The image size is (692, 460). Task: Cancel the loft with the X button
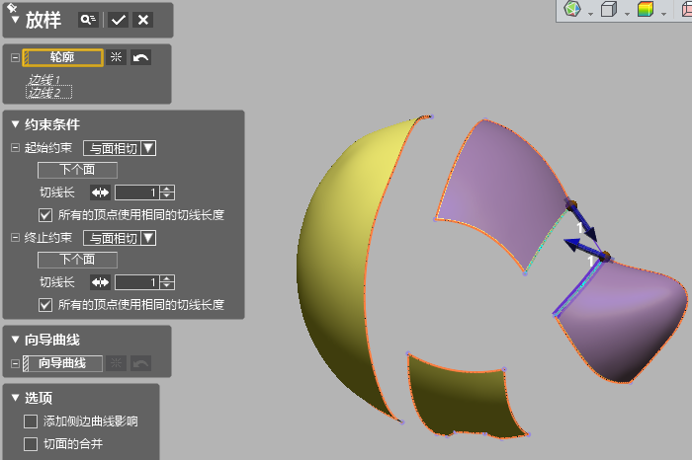[143, 20]
